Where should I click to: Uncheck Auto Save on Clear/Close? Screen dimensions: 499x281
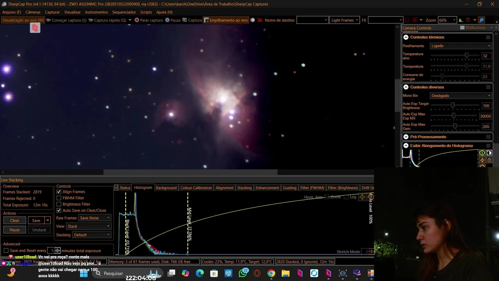pyautogui.click(x=59, y=210)
